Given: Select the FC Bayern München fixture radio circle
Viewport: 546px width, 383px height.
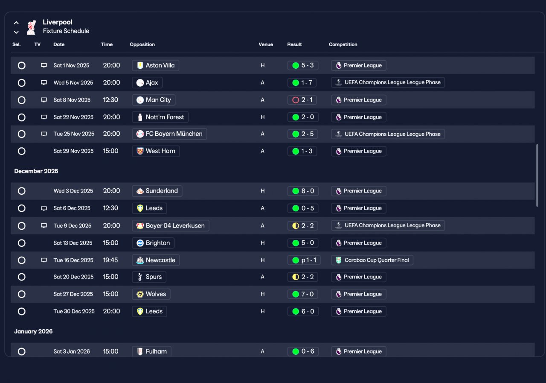Looking at the screenshot, I should [x=22, y=134].
